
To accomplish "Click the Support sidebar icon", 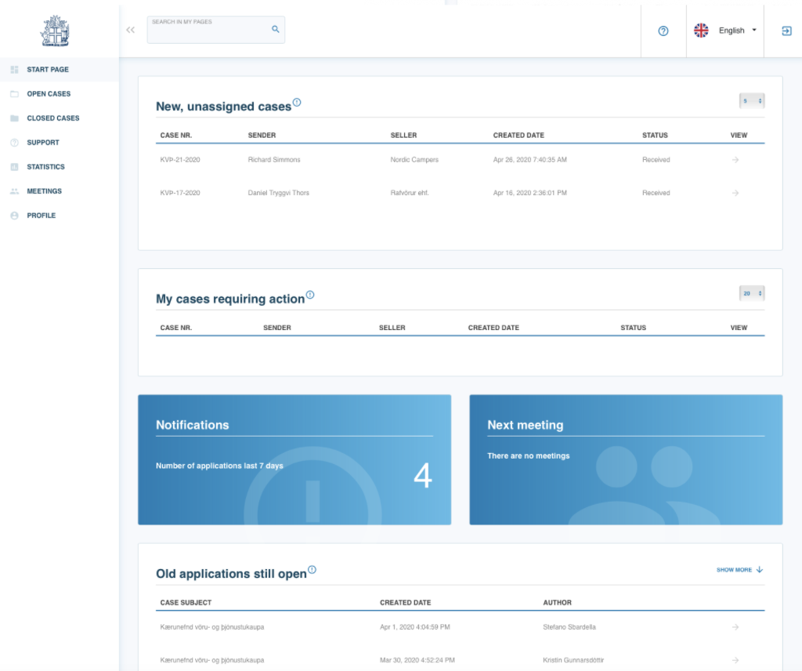I will pos(14,143).
